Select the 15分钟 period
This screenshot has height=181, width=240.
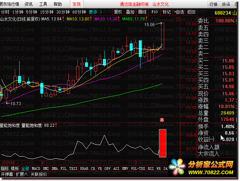[47, 12]
